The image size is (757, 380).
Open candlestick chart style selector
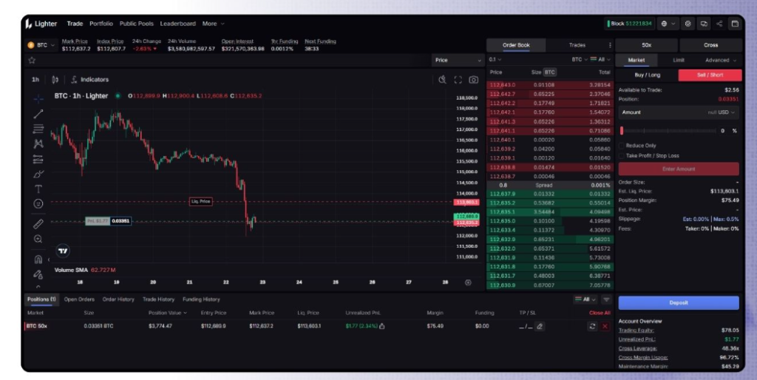pos(55,79)
